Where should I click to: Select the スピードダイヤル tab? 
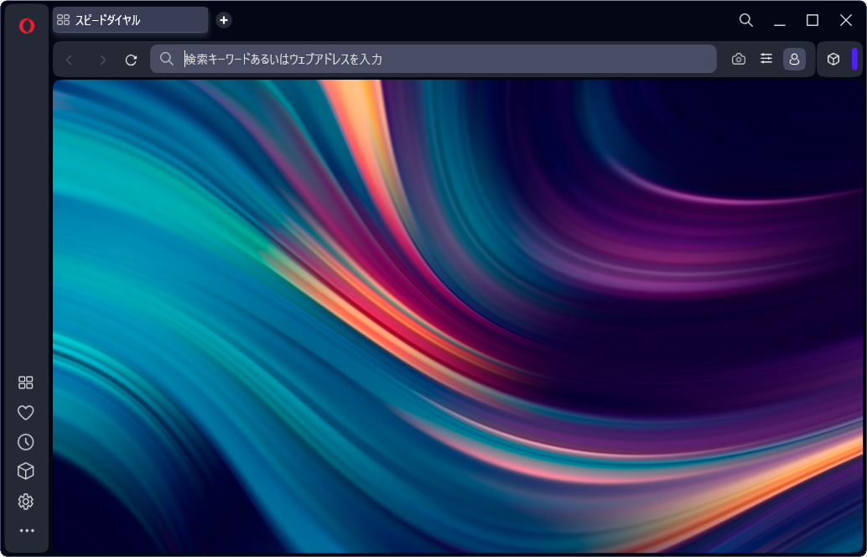click(131, 20)
